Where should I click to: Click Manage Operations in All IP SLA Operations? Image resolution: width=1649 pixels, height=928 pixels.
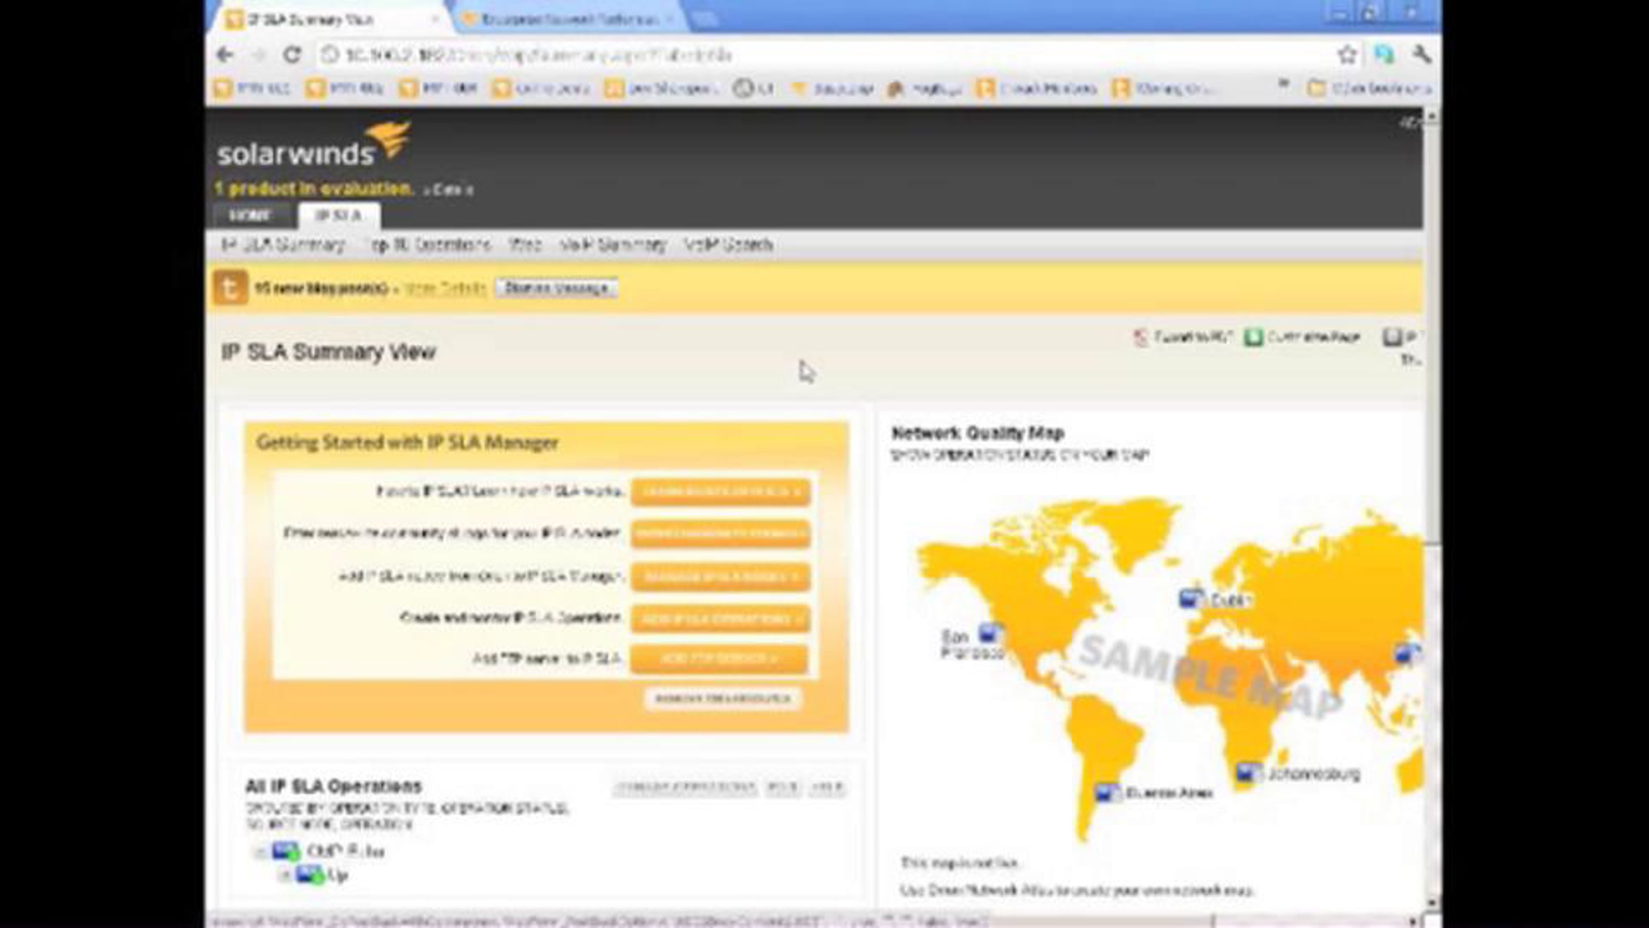point(684,787)
